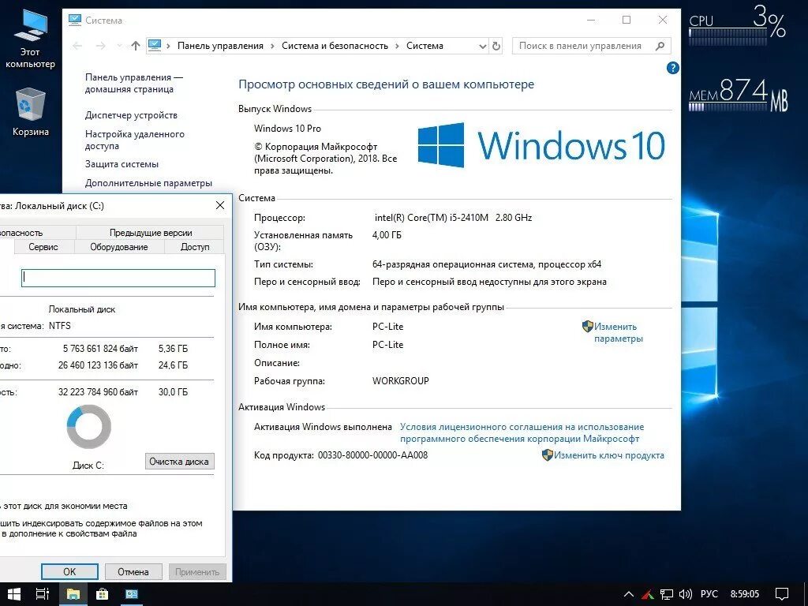Image resolution: width=808 pixels, height=606 pixels.
Task: Click the MEM usage gadget
Action: 738,95
